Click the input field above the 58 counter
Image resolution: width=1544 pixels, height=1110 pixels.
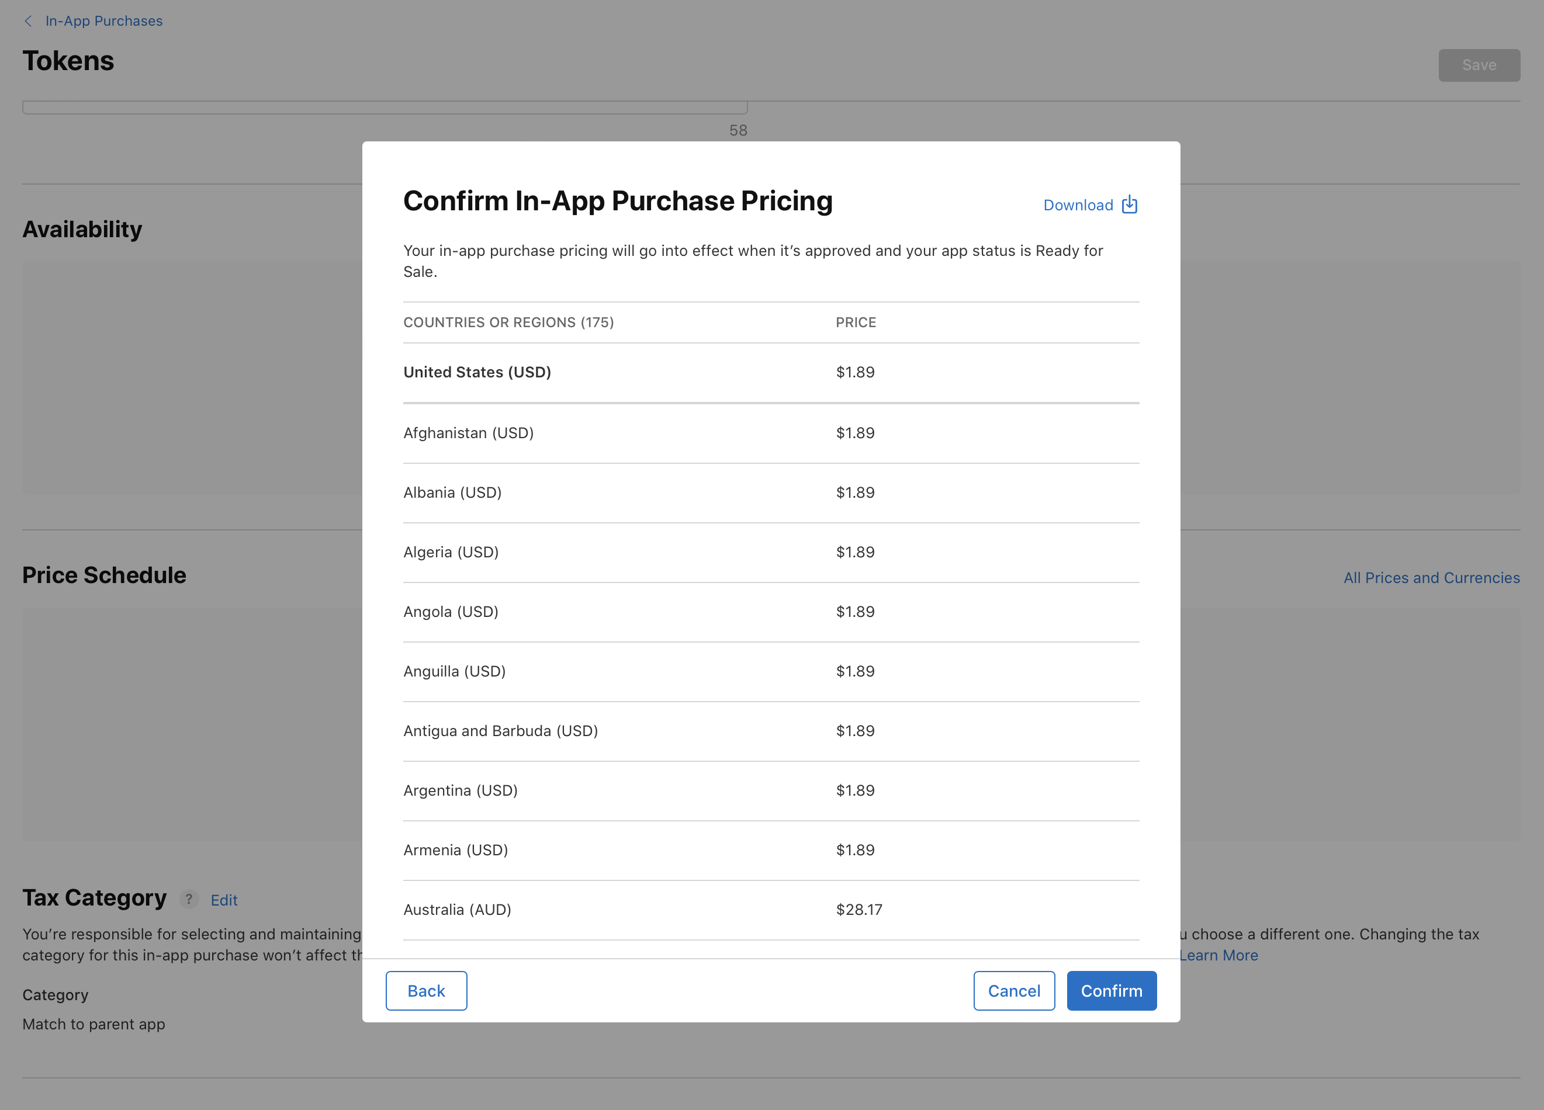[385, 106]
